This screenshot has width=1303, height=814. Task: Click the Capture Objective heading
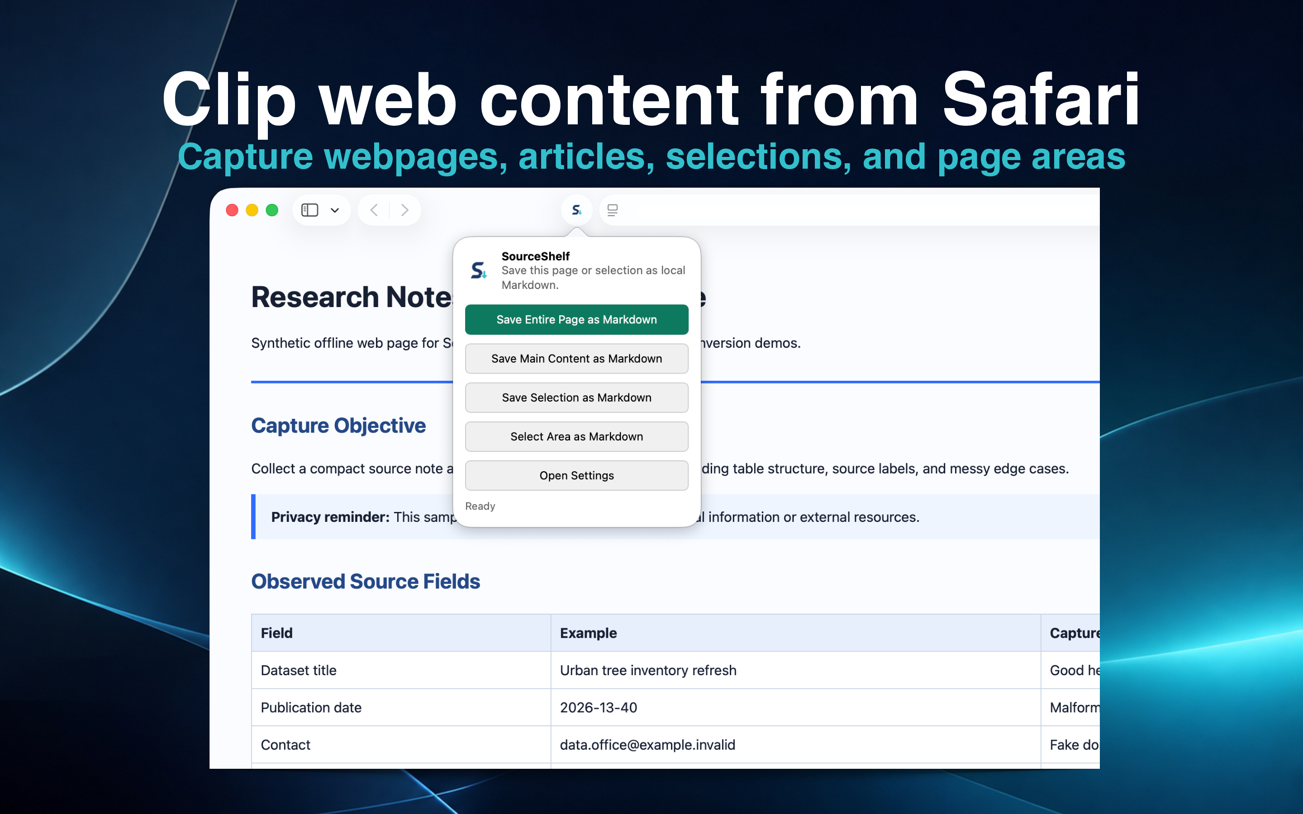click(x=338, y=425)
